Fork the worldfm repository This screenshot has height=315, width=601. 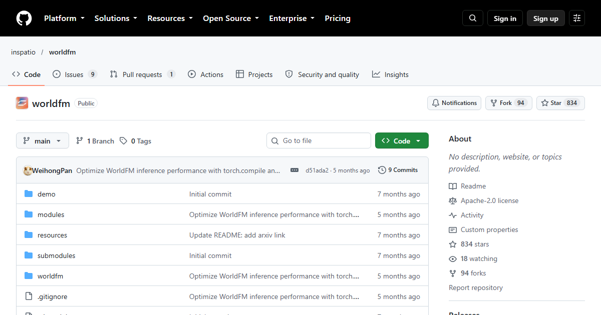pos(508,103)
